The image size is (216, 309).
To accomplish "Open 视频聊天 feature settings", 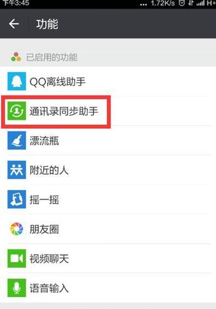I will (x=108, y=258).
